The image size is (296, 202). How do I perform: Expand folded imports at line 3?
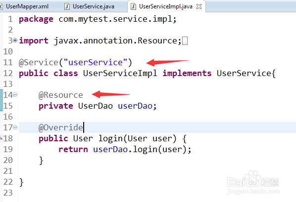pyautogui.click(x=15, y=40)
